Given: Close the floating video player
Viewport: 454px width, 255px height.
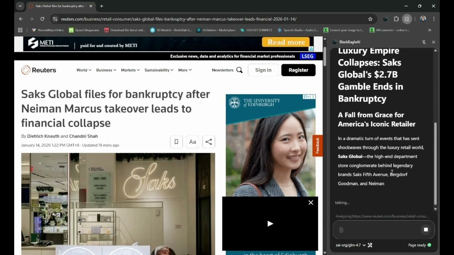Looking at the screenshot, I should pyautogui.click(x=311, y=203).
